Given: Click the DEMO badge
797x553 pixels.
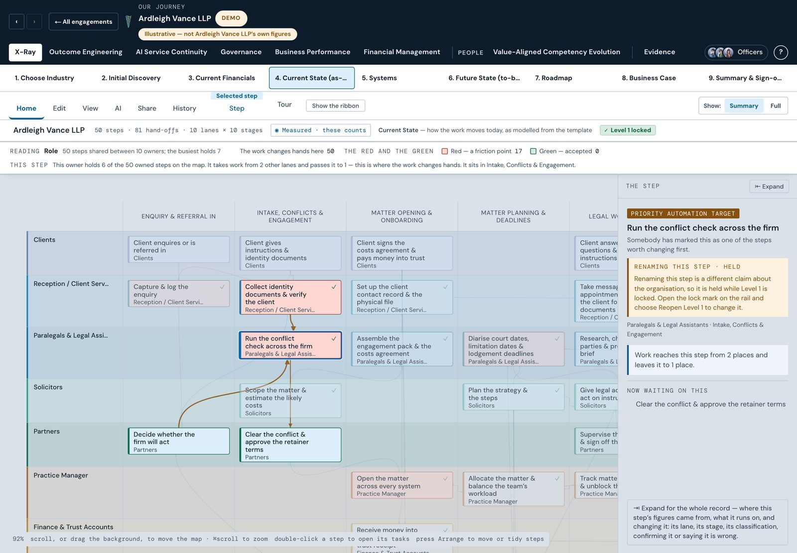Looking at the screenshot, I should coord(231,18).
